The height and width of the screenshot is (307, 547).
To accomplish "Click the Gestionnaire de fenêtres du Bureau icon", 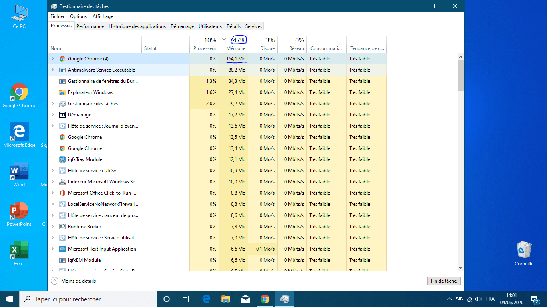I will 62,81.
